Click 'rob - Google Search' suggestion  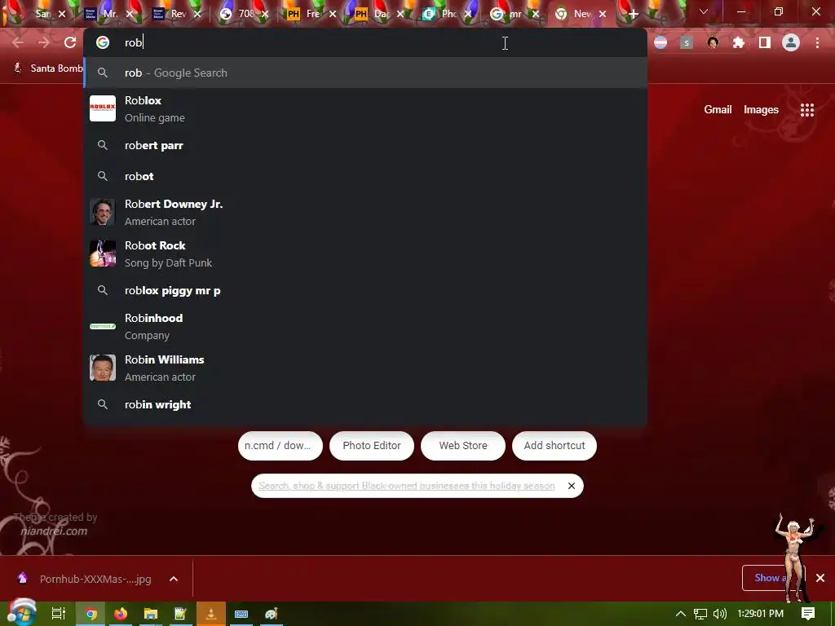point(365,73)
